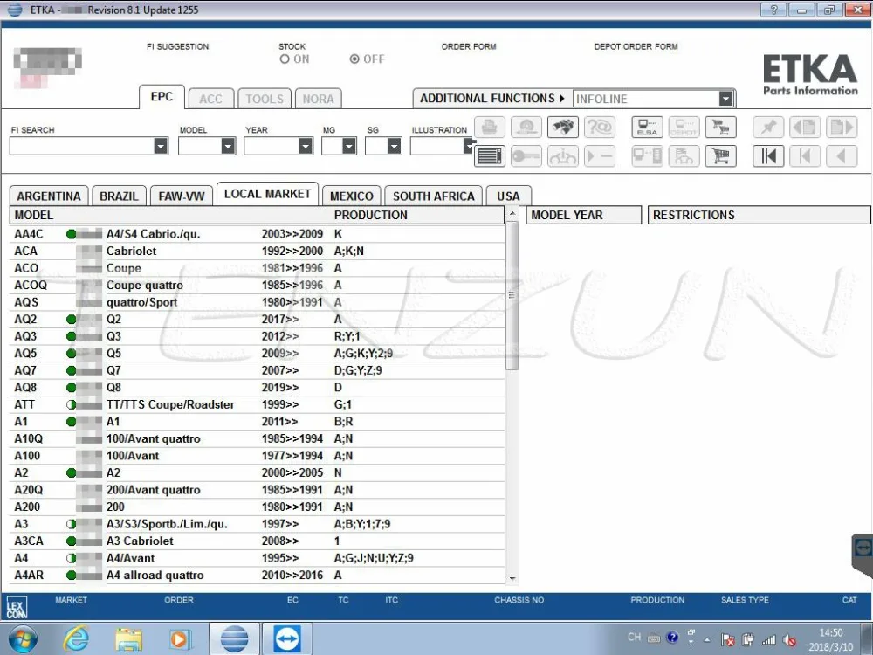The image size is (873, 655).
Task: Select the ATT TT/TTS Coupe/Roadster row
Action: [x=257, y=404]
